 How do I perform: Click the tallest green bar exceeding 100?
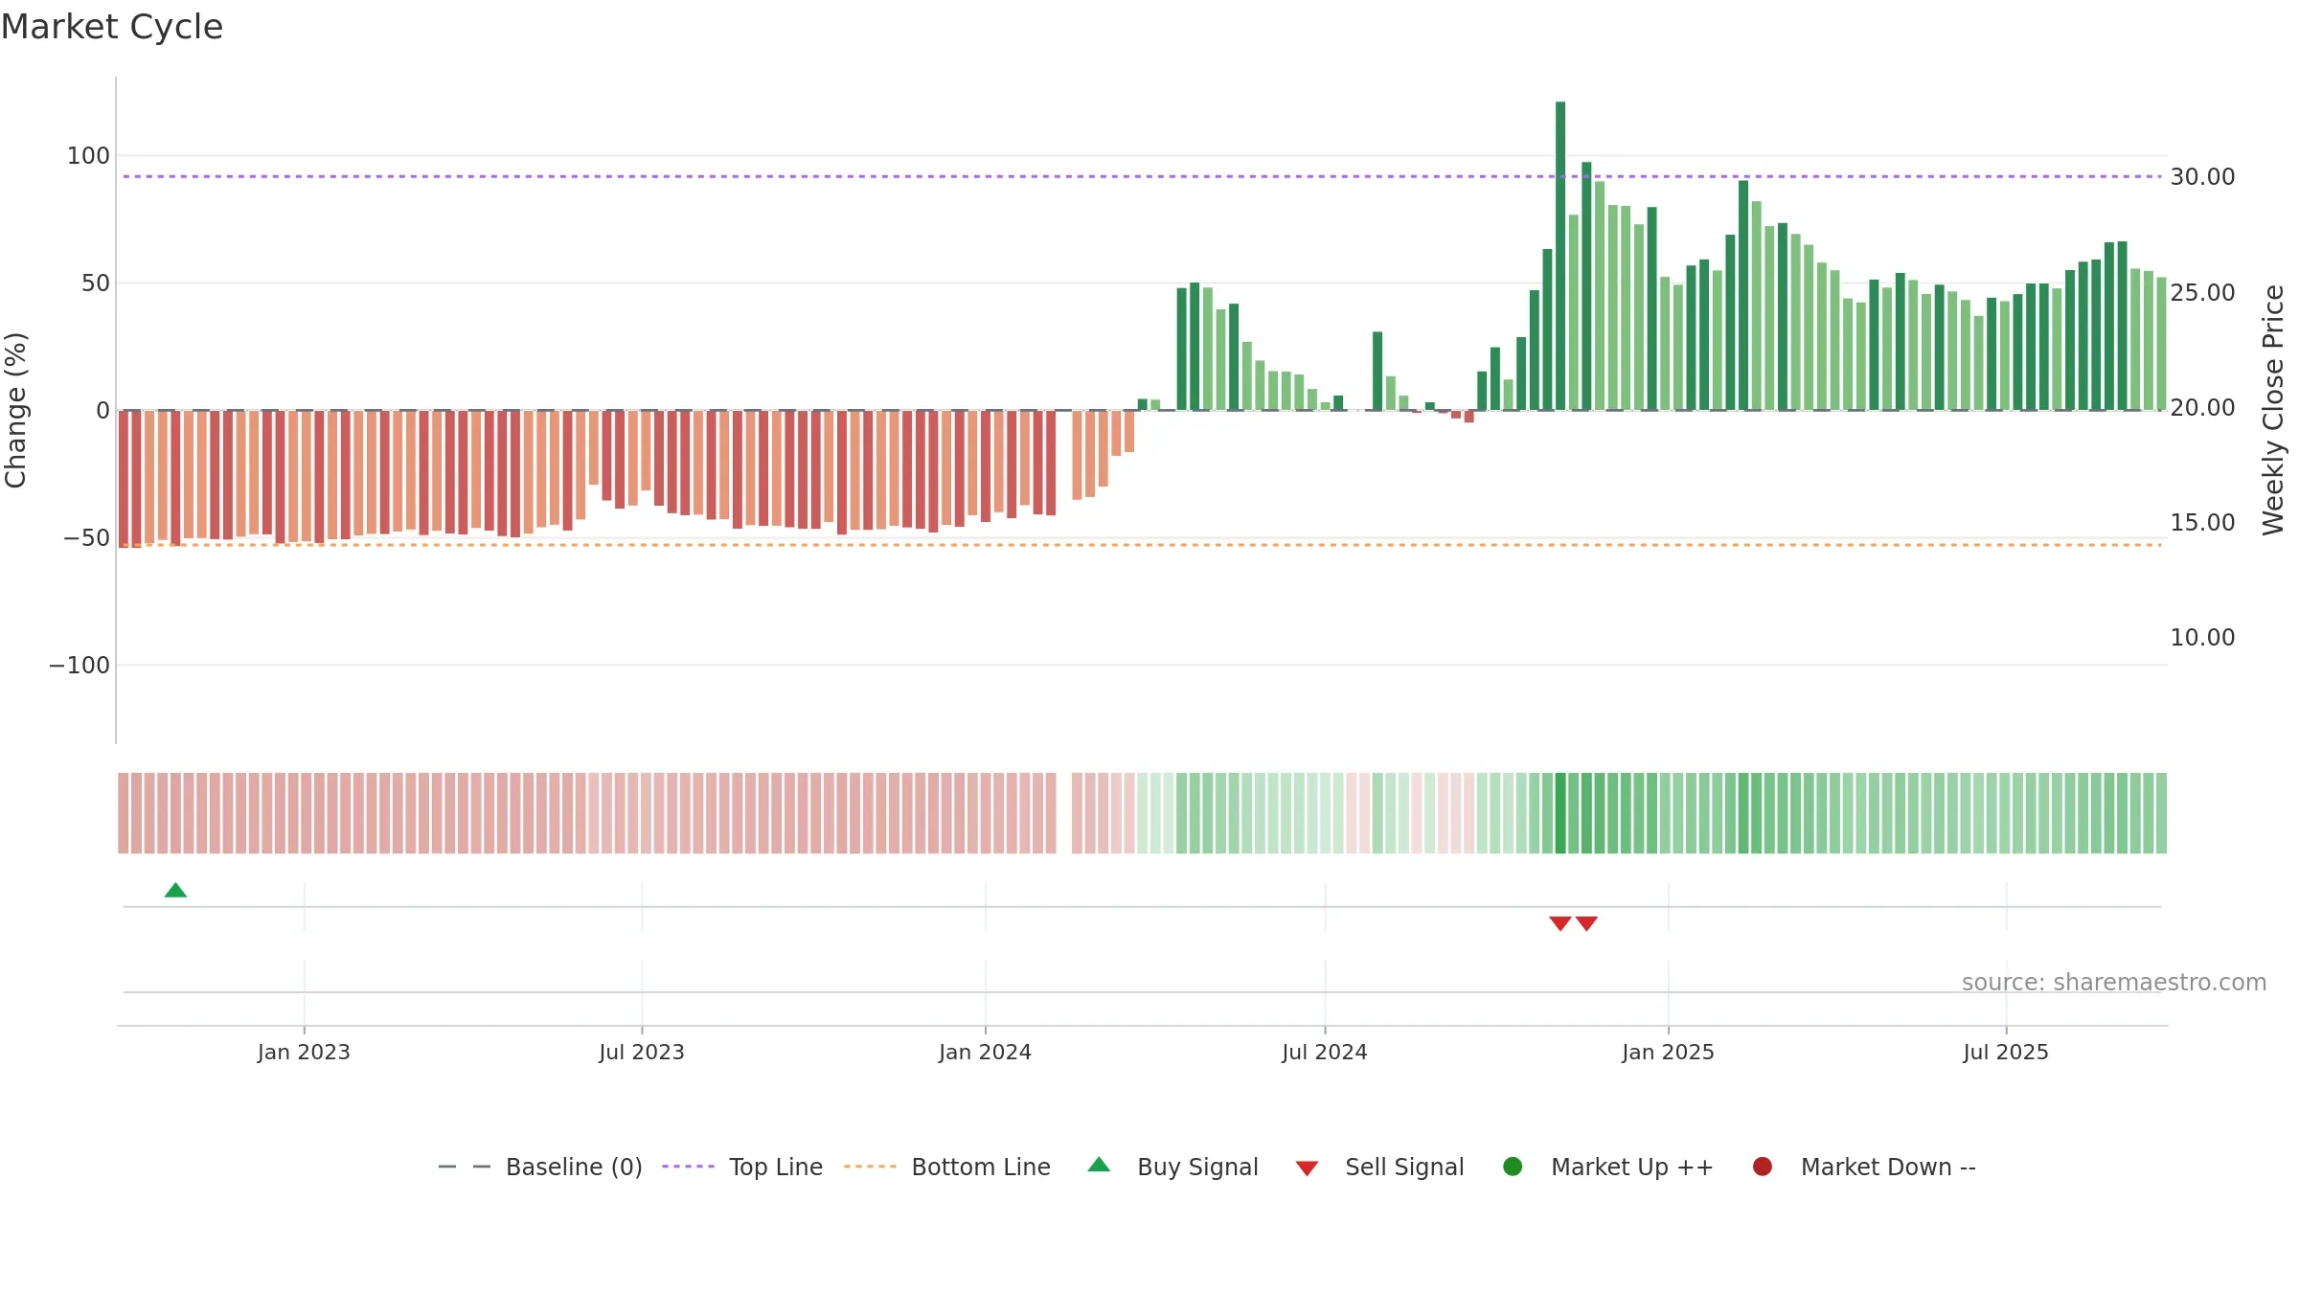pyautogui.click(x=1560, y=256)
